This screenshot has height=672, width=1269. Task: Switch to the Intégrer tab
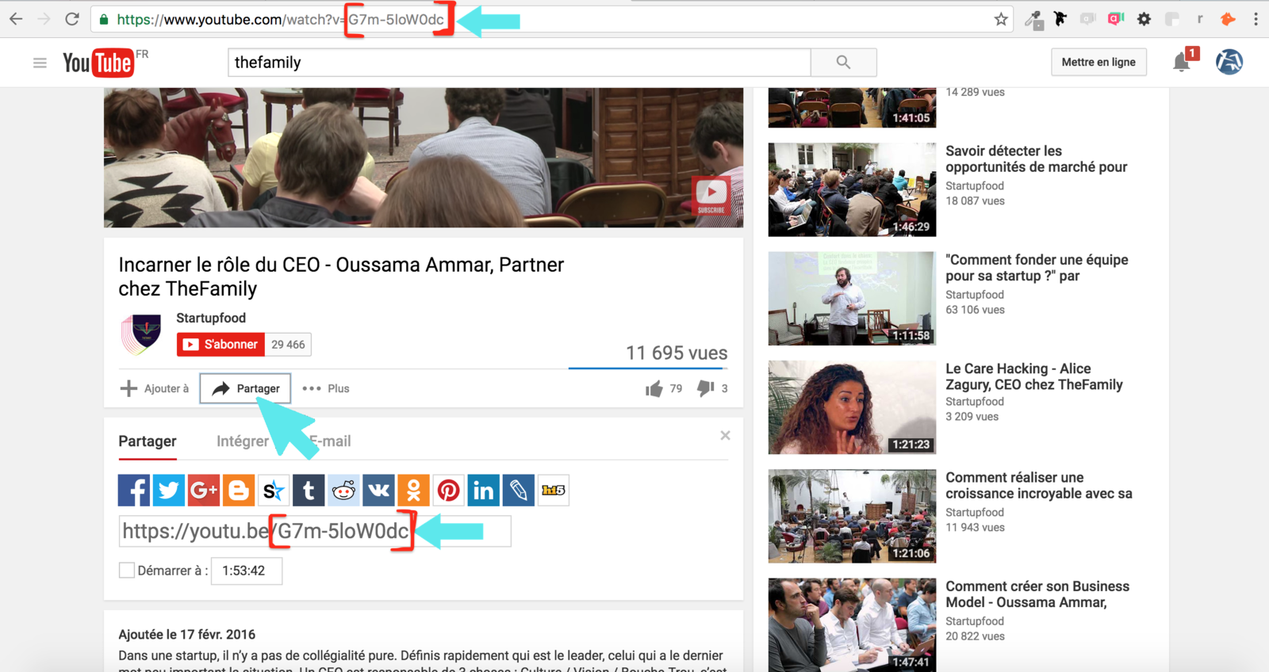pyautogui.click(x=243, y=441)
